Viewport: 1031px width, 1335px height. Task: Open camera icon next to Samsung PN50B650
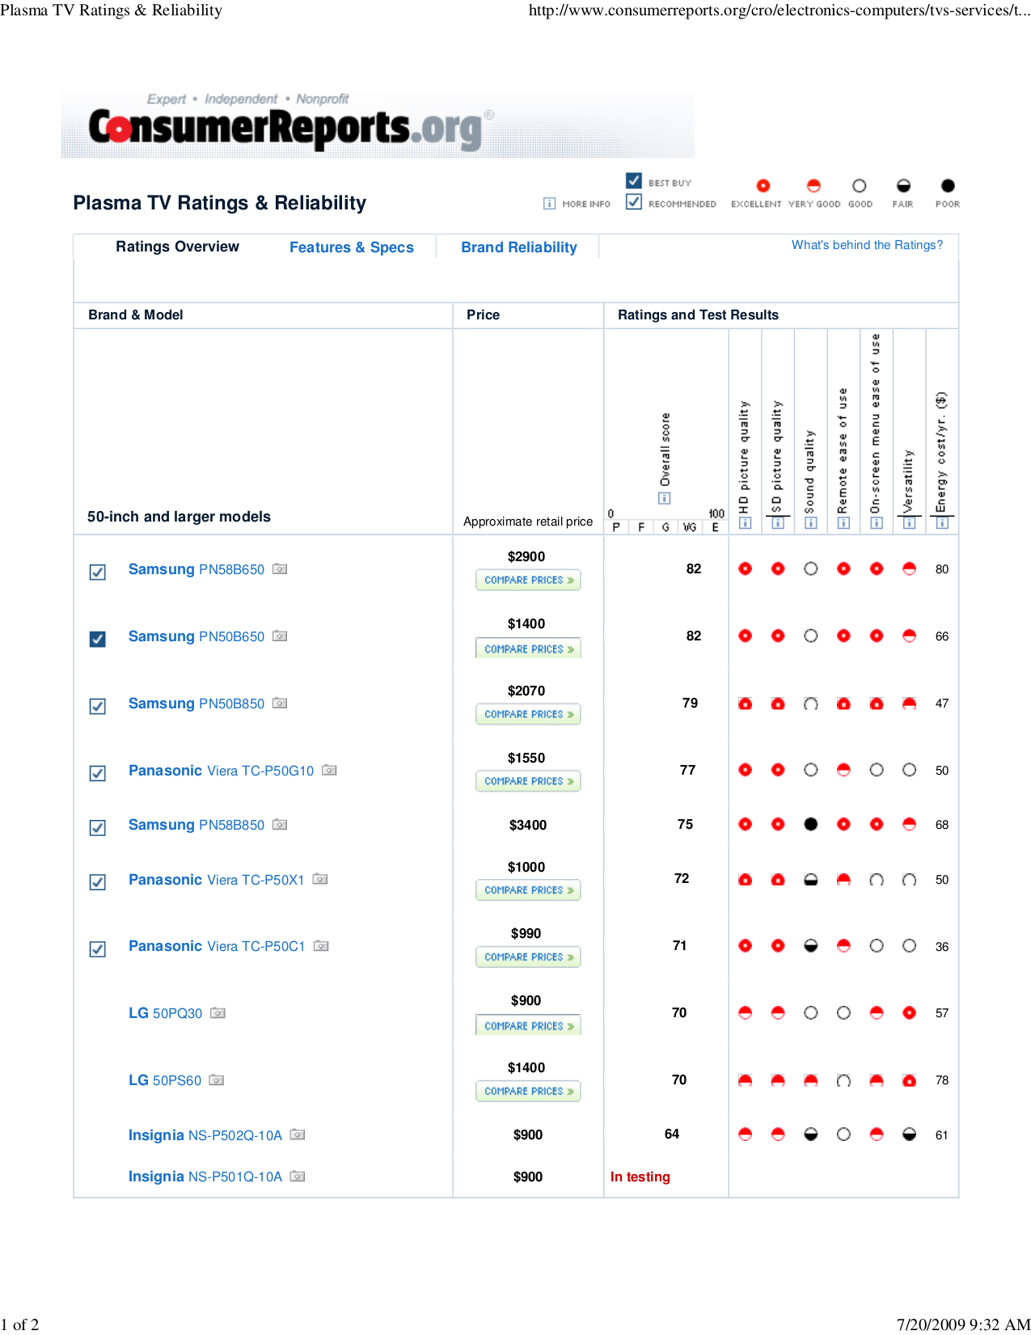pos(280,636)
